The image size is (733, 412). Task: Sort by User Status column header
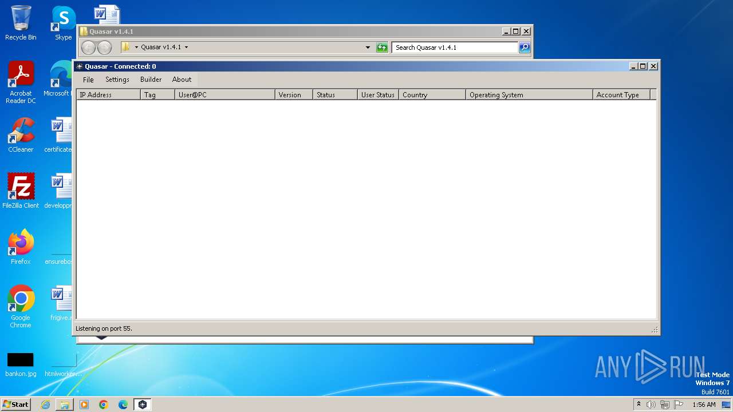click(x=378, y=95)
